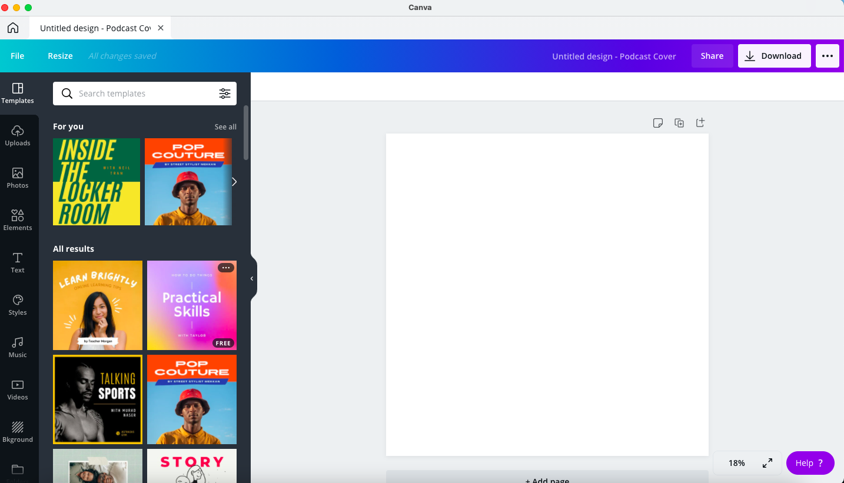The image size is (844, 483).
Task: Open the Music panel
Action: tap(18, 347)
